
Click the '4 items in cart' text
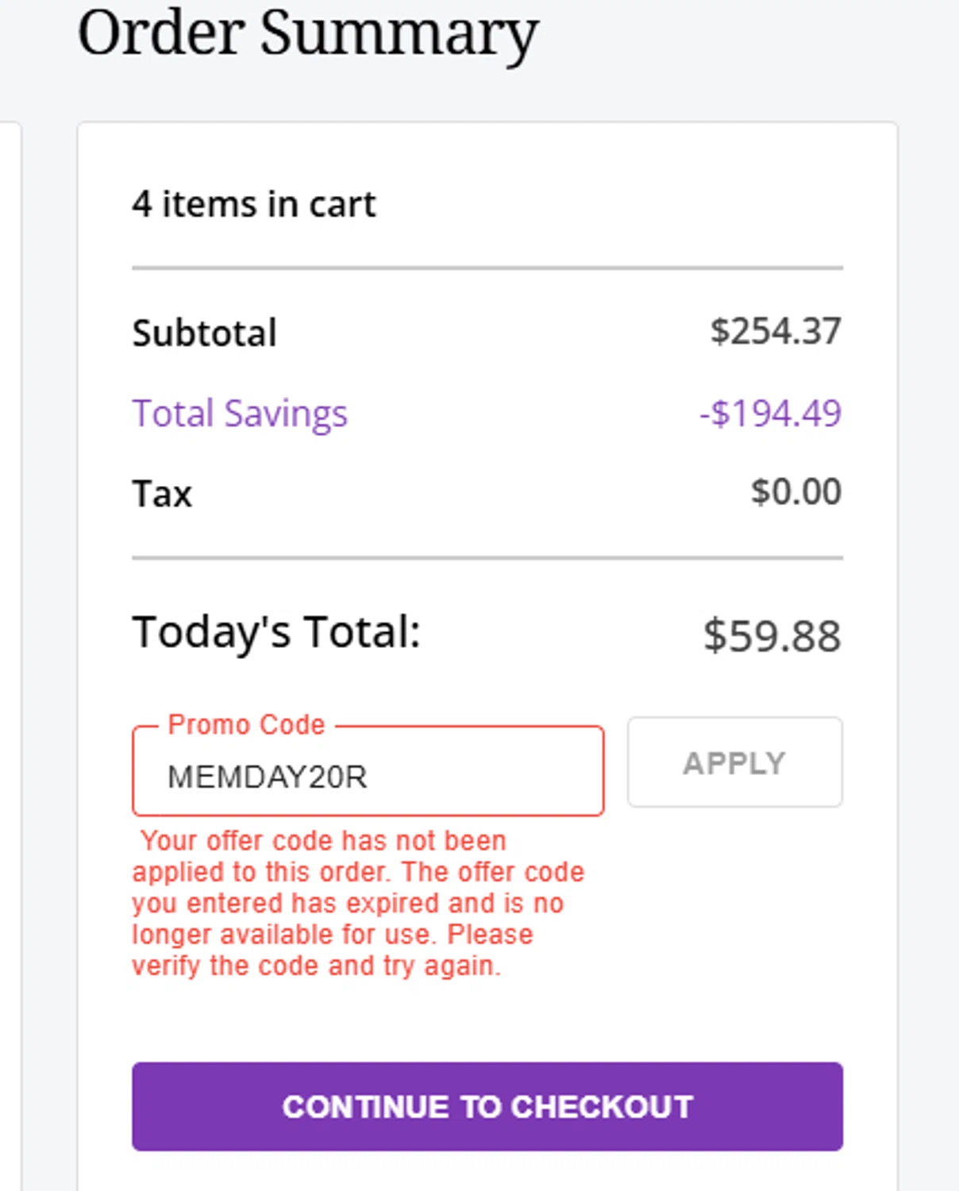tap(254, 204)
